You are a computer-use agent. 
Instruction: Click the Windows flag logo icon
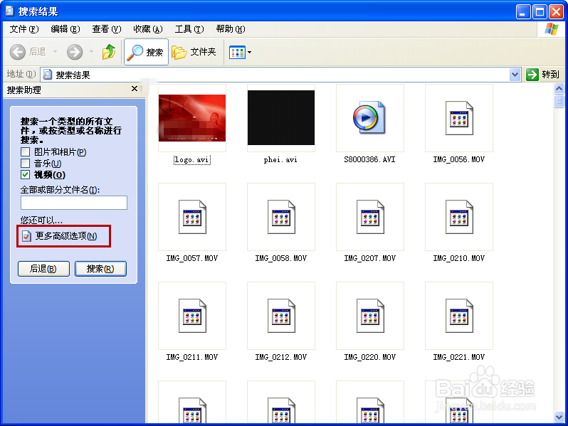click(552, 29)
